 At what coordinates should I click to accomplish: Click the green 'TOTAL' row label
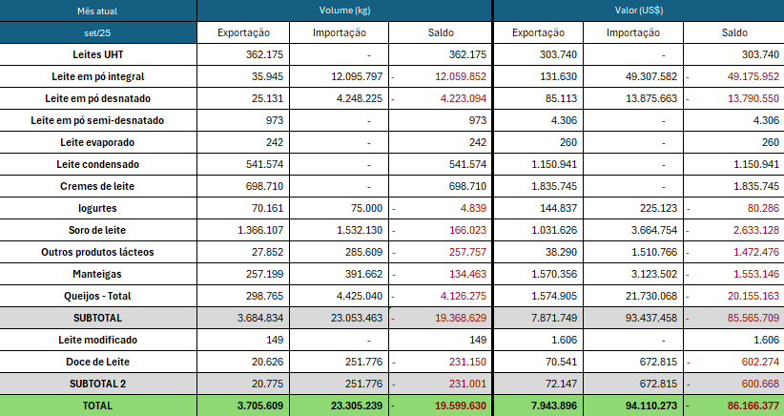coord(98,406)
